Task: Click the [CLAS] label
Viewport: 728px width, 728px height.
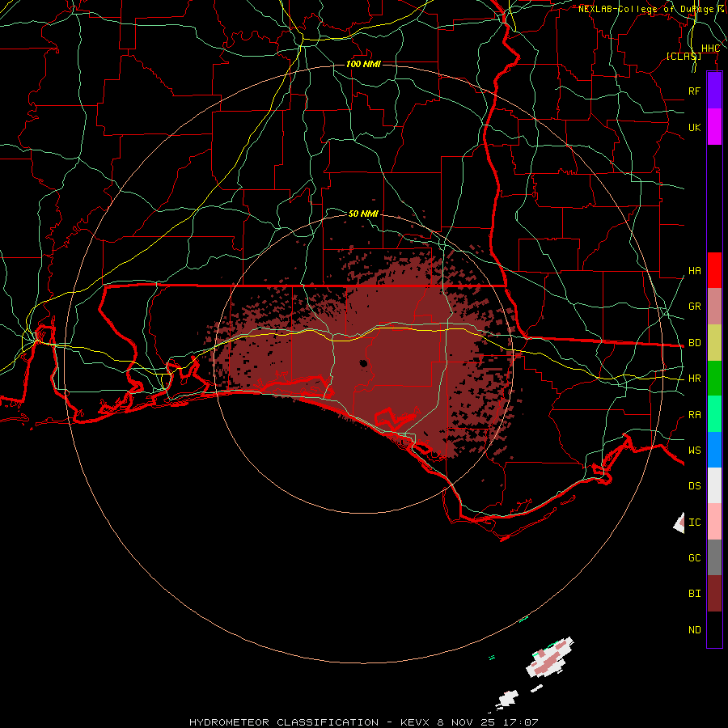Action: pyautogui.click(x=684, y=56)
